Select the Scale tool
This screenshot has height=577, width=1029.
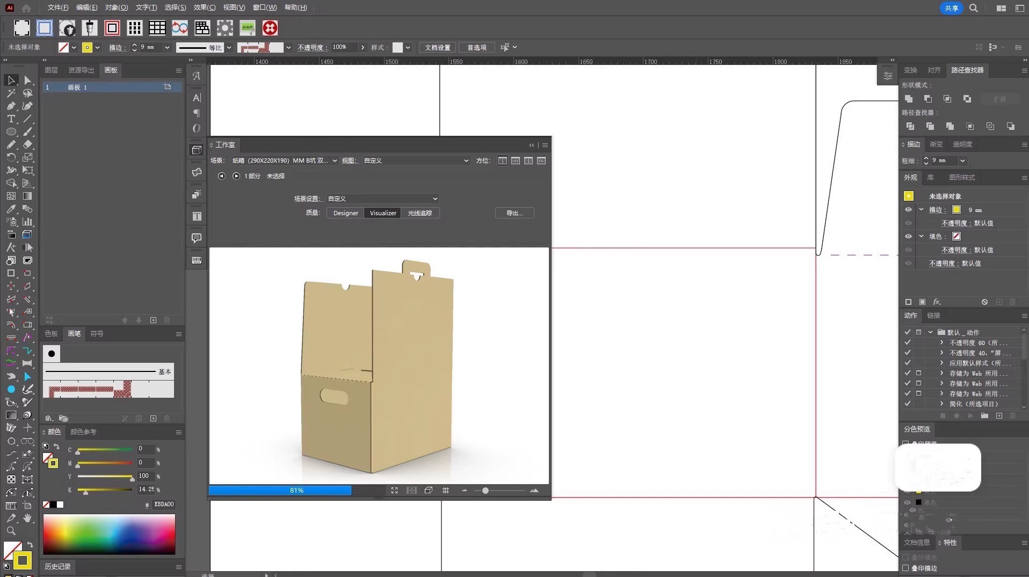[x=28, y=158]
